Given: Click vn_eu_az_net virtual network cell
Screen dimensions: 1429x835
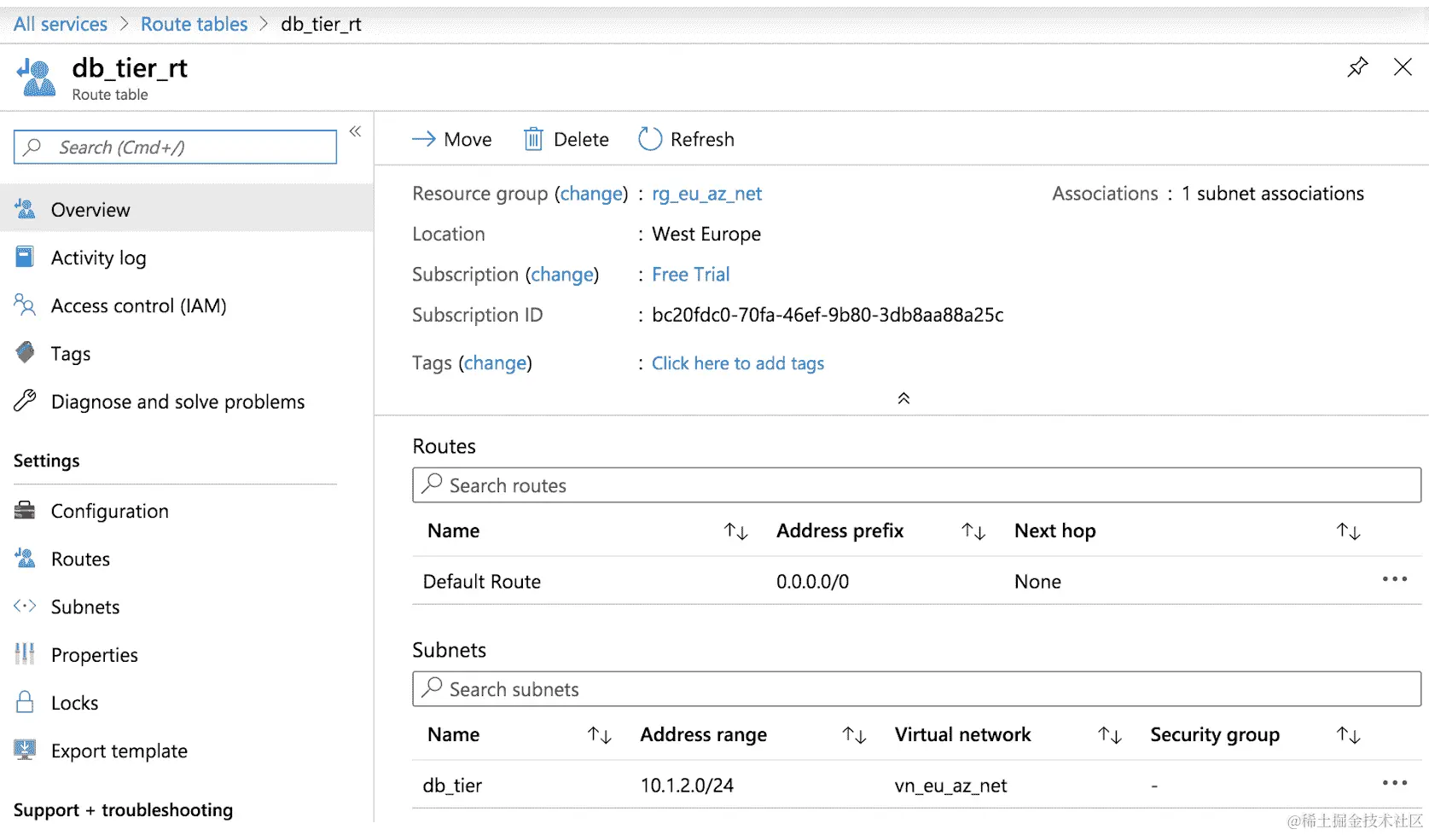Looking at the screenshot, I should point(950,786).
